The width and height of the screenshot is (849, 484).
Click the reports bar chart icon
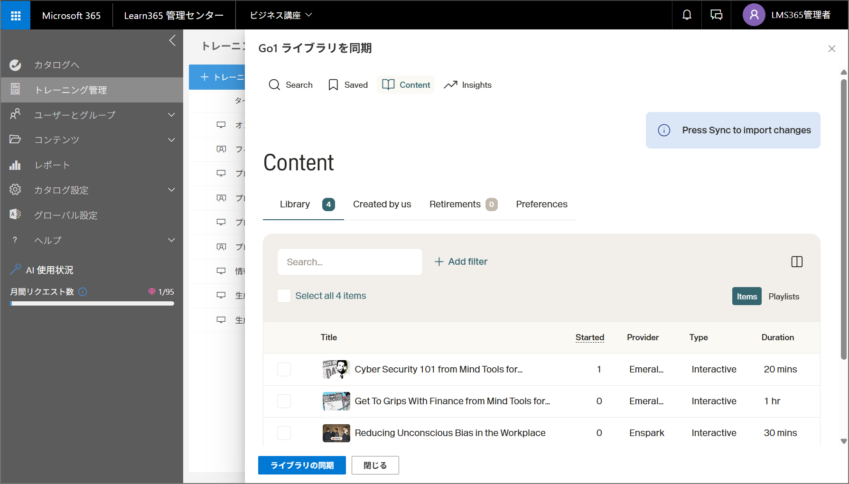[x=15, y=165]
